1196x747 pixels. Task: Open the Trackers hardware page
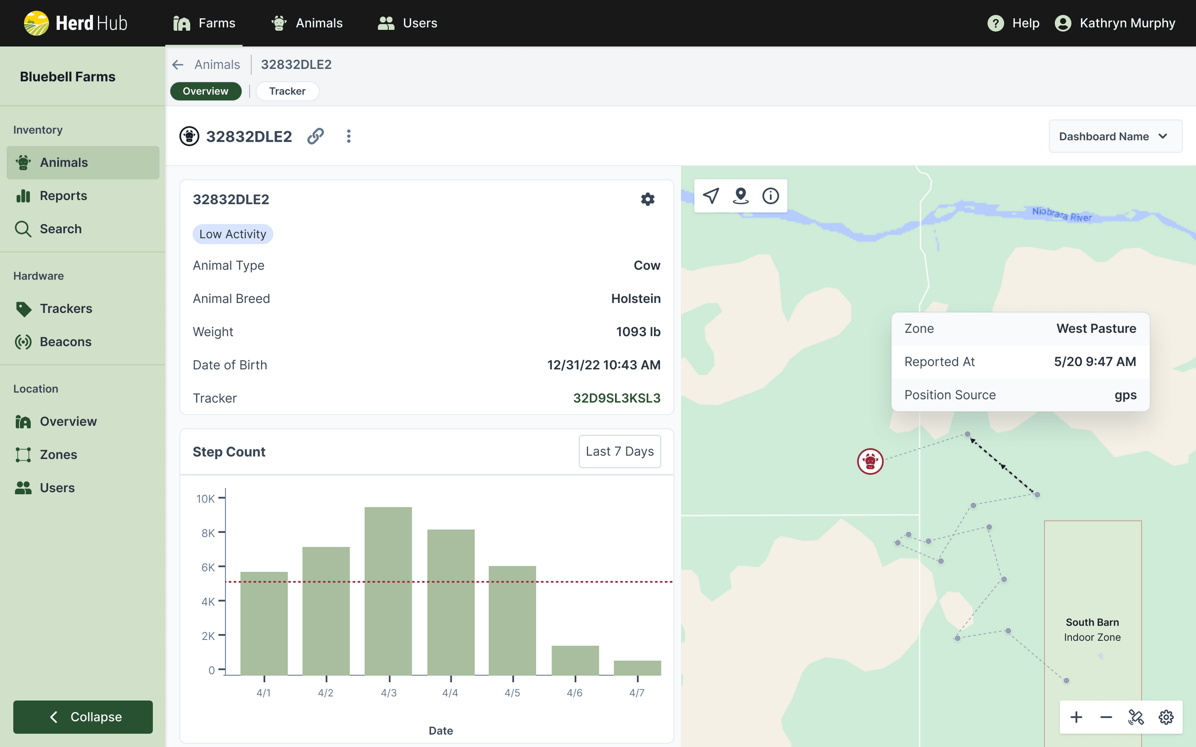66,308
